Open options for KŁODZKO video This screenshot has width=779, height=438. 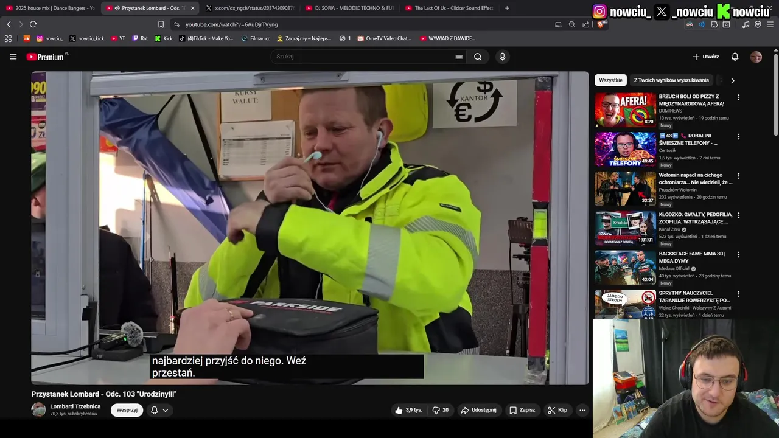point(738,215)
